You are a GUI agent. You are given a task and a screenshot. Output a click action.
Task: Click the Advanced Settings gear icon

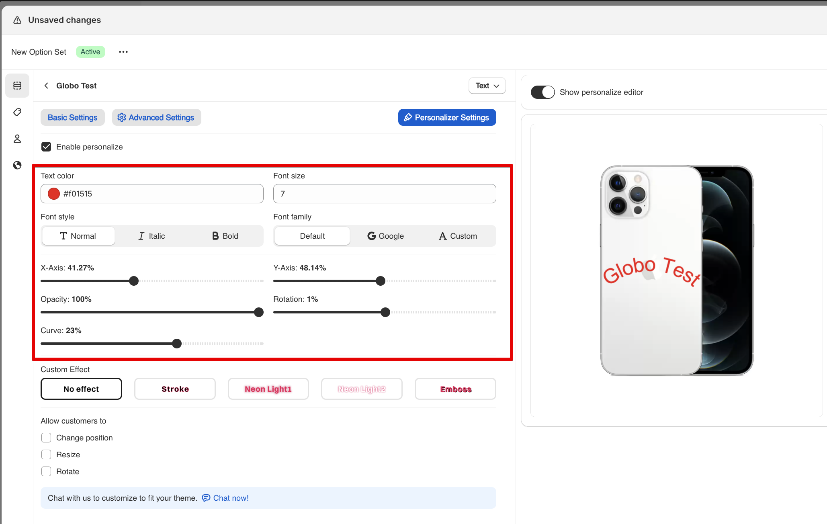point(121,117)
